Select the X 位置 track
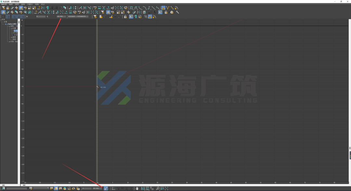351x191 pixels. (16, 31)
